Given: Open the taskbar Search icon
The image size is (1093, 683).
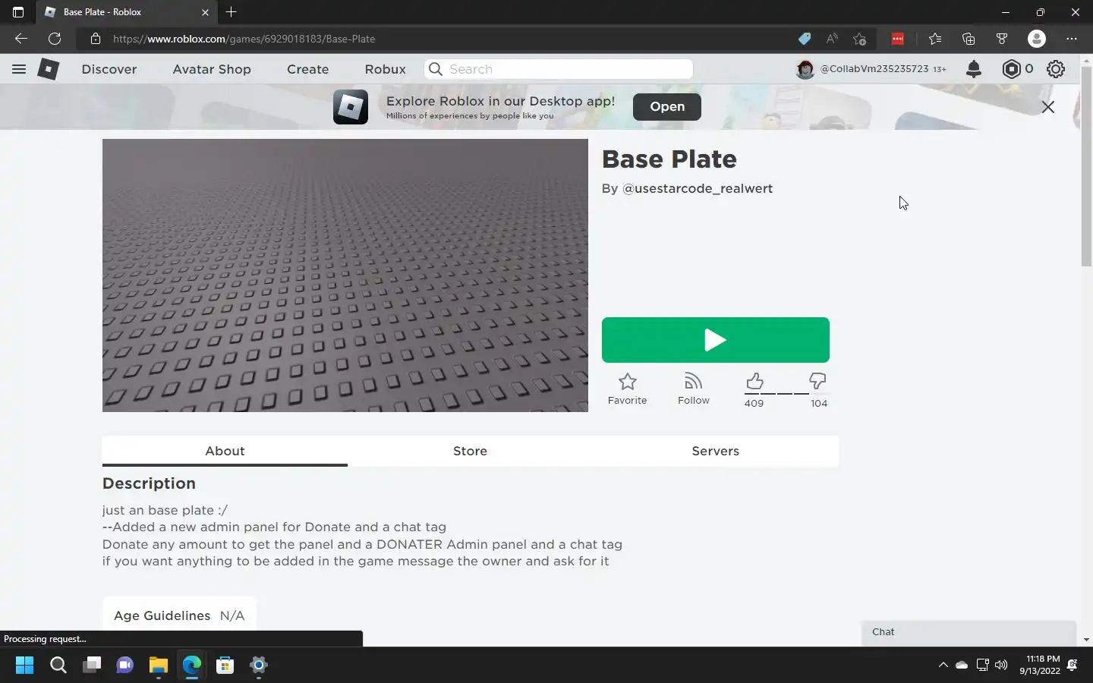Looking at the screenshot, I should [x=58, y=666].
